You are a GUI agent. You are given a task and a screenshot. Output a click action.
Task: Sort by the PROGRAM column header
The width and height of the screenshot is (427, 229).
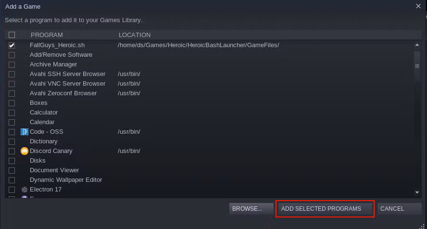pyautogui.click(x=47, y=35)
